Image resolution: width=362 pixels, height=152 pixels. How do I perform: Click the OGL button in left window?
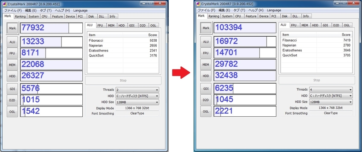[12, 112]
